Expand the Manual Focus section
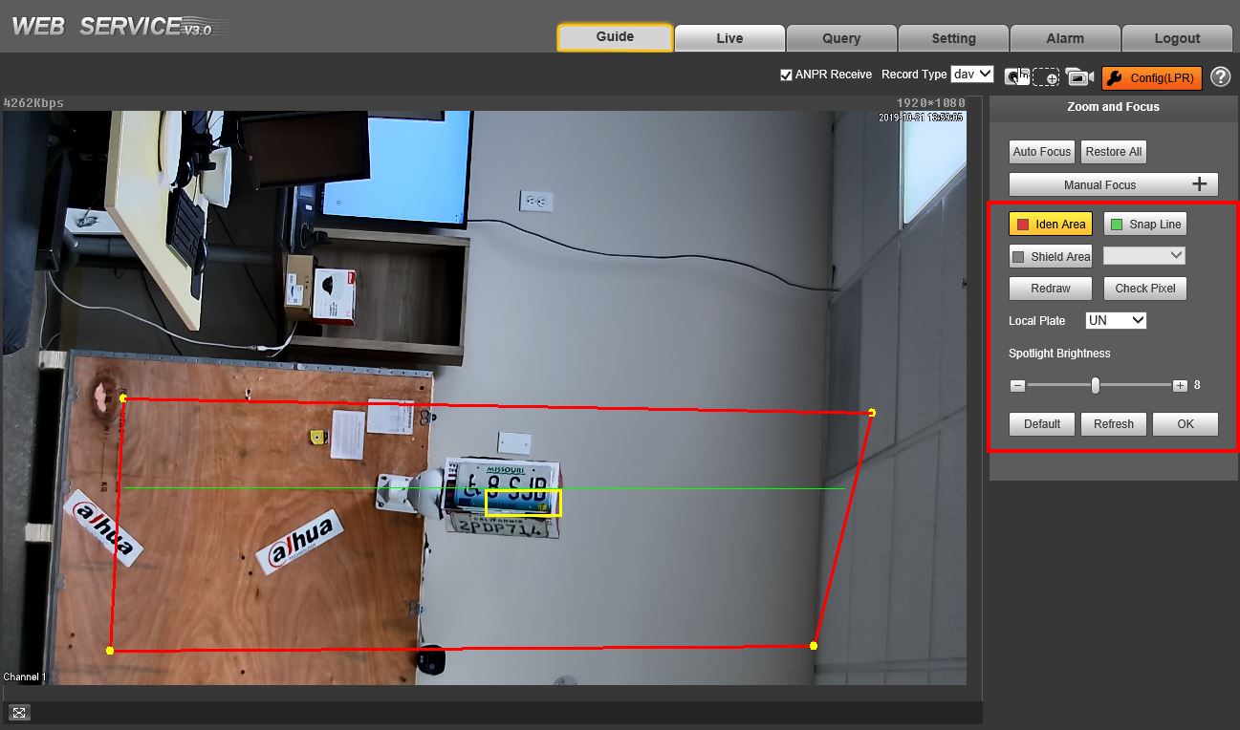Viewport: 1240px width, 730px height. [x=1113, y=184]
